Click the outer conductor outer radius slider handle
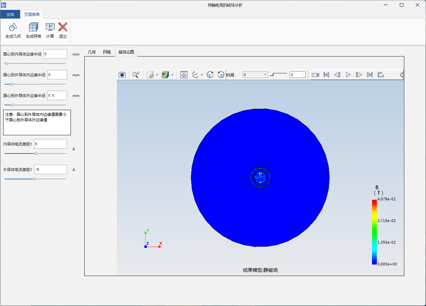Screen dimensions: 426x306 tap(12, 105)
